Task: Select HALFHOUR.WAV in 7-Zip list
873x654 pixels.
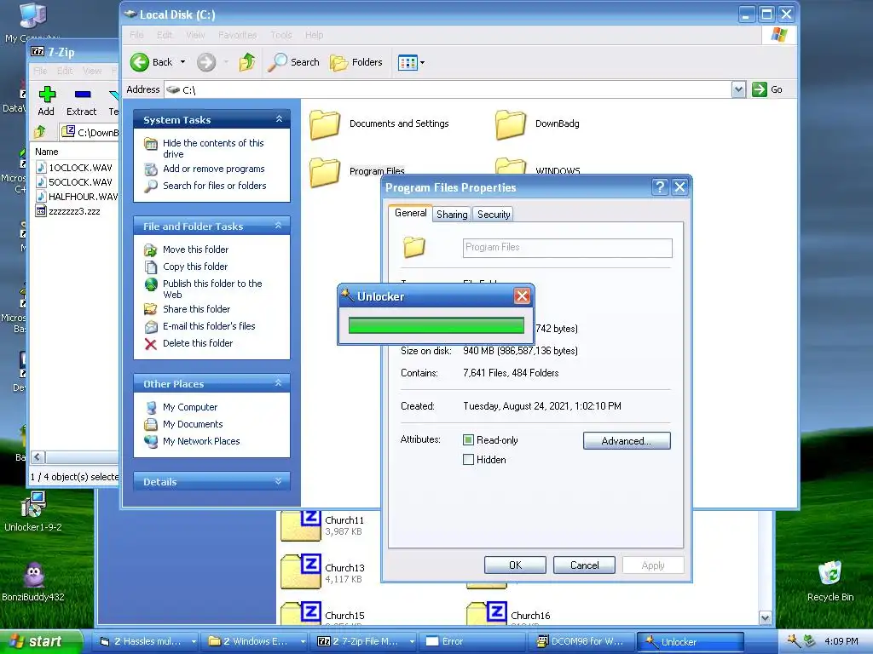Action: [x=82, y=197]
